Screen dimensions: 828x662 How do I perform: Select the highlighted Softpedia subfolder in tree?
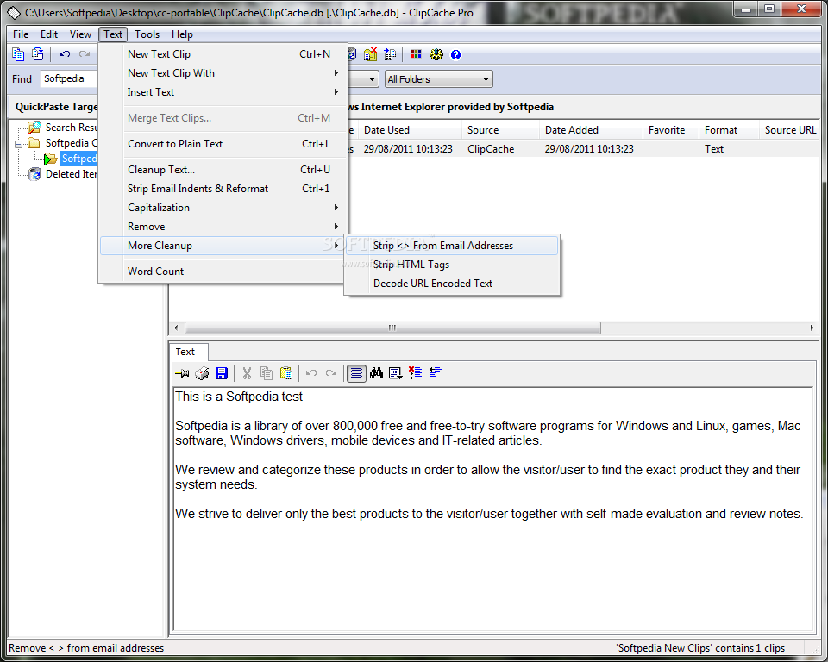(x=79, y=159)
